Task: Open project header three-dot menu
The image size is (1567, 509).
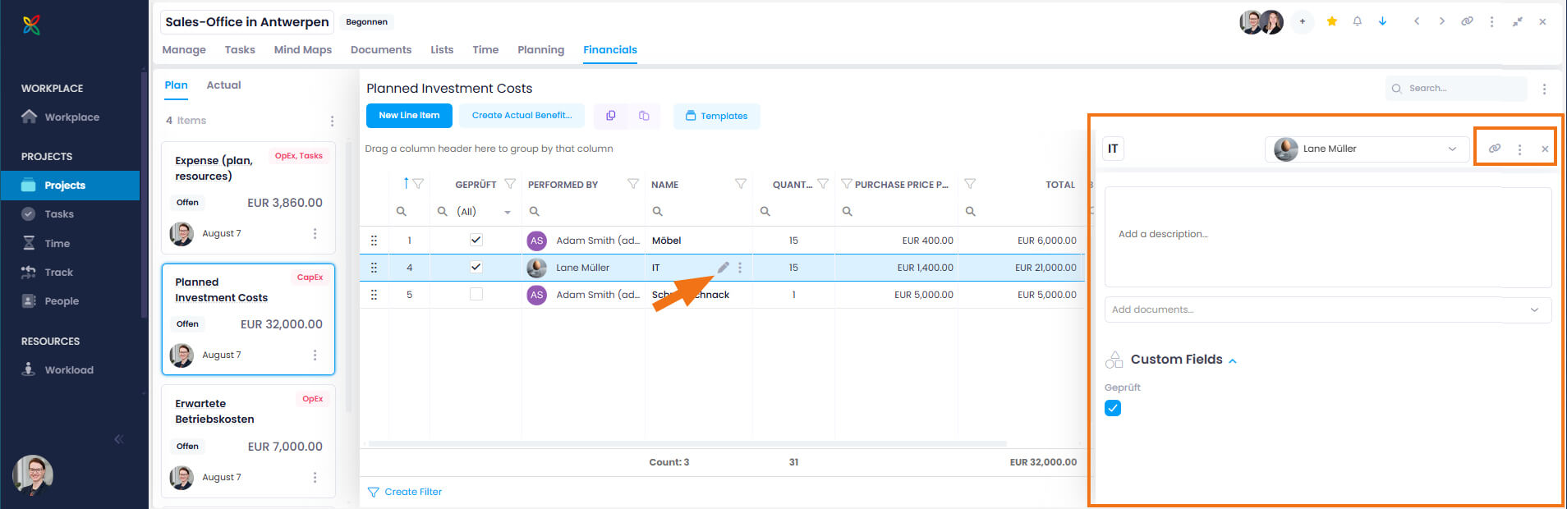Action: [1492, 22]
